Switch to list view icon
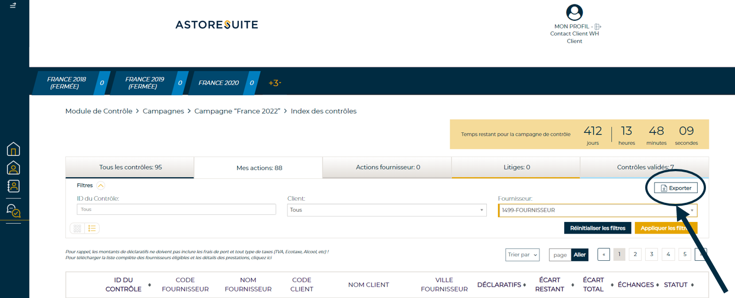This screenshot has width=735, height=298. pyautogui.click(x=92, y=229)
